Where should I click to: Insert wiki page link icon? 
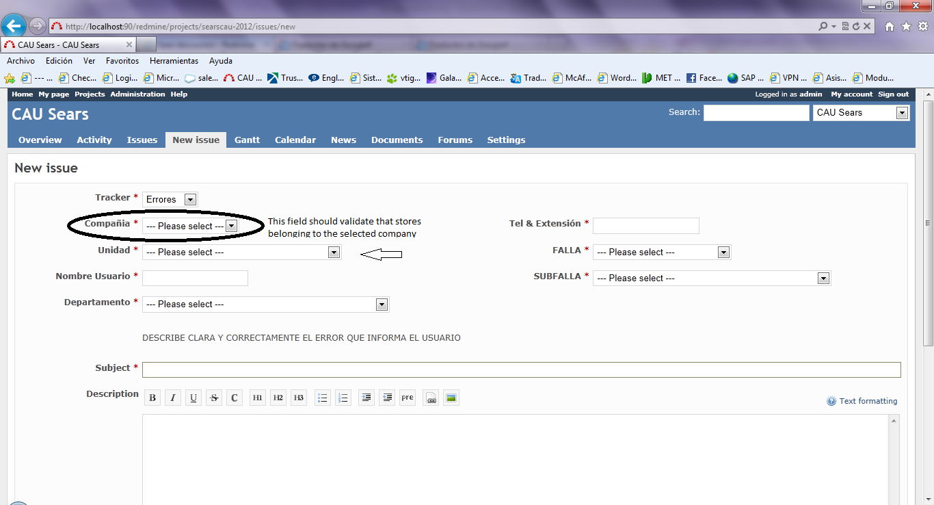(x=431, y=398)
